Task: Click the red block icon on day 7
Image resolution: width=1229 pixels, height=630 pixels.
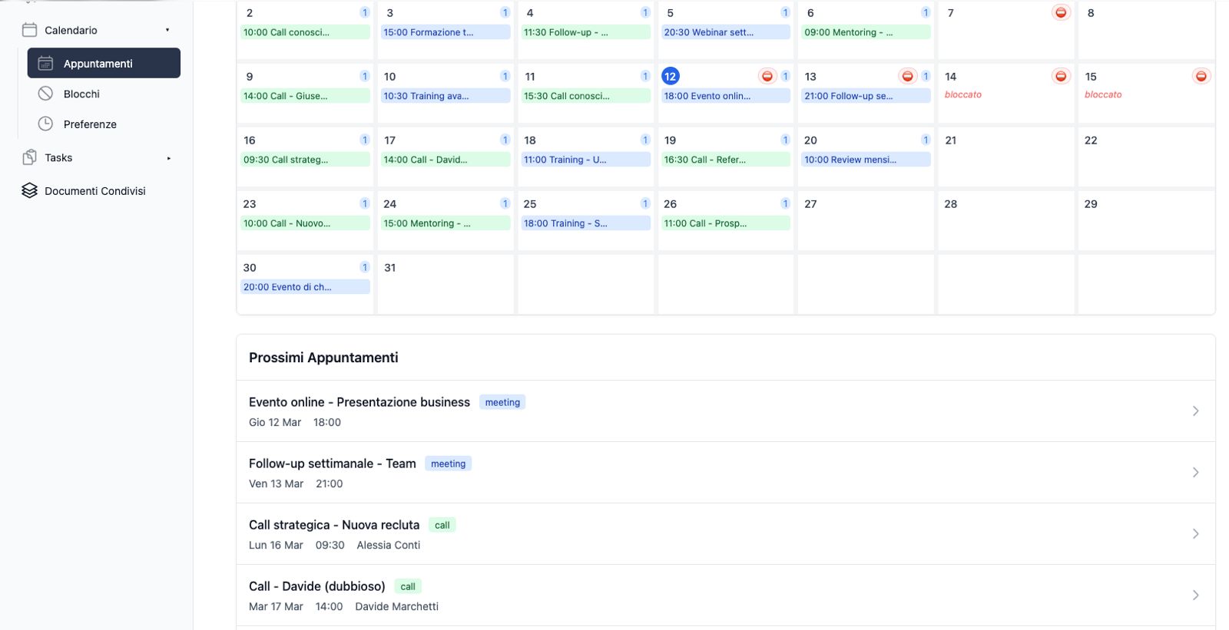Action: tap(1061, 12)
